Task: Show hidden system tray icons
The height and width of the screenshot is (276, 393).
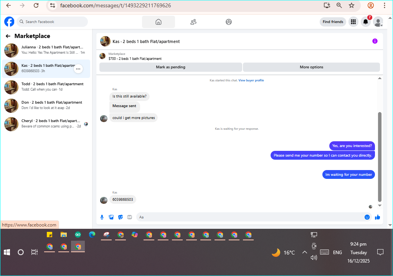Action: [x=304, y=252]
